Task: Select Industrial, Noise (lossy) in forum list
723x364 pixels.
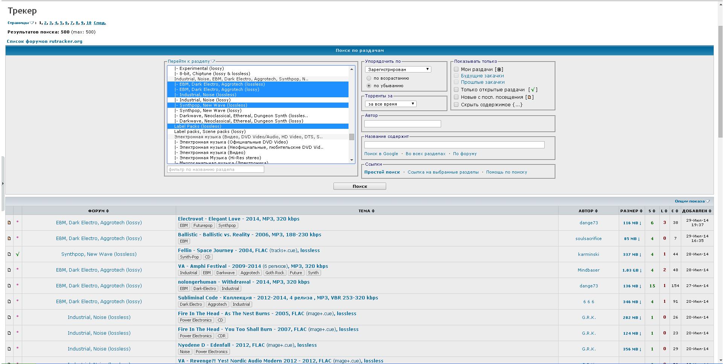Action: click(x=205, y=100)
